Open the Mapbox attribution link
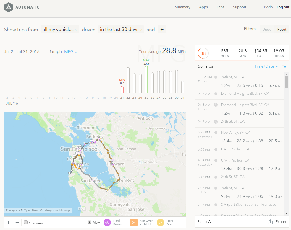Screen dimensions: 291x230 (x=13, y=210)
